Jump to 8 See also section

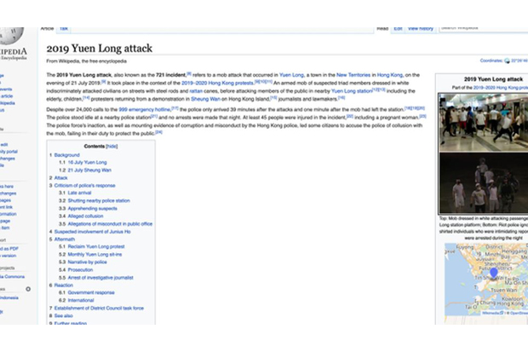[x=63, y=316]
